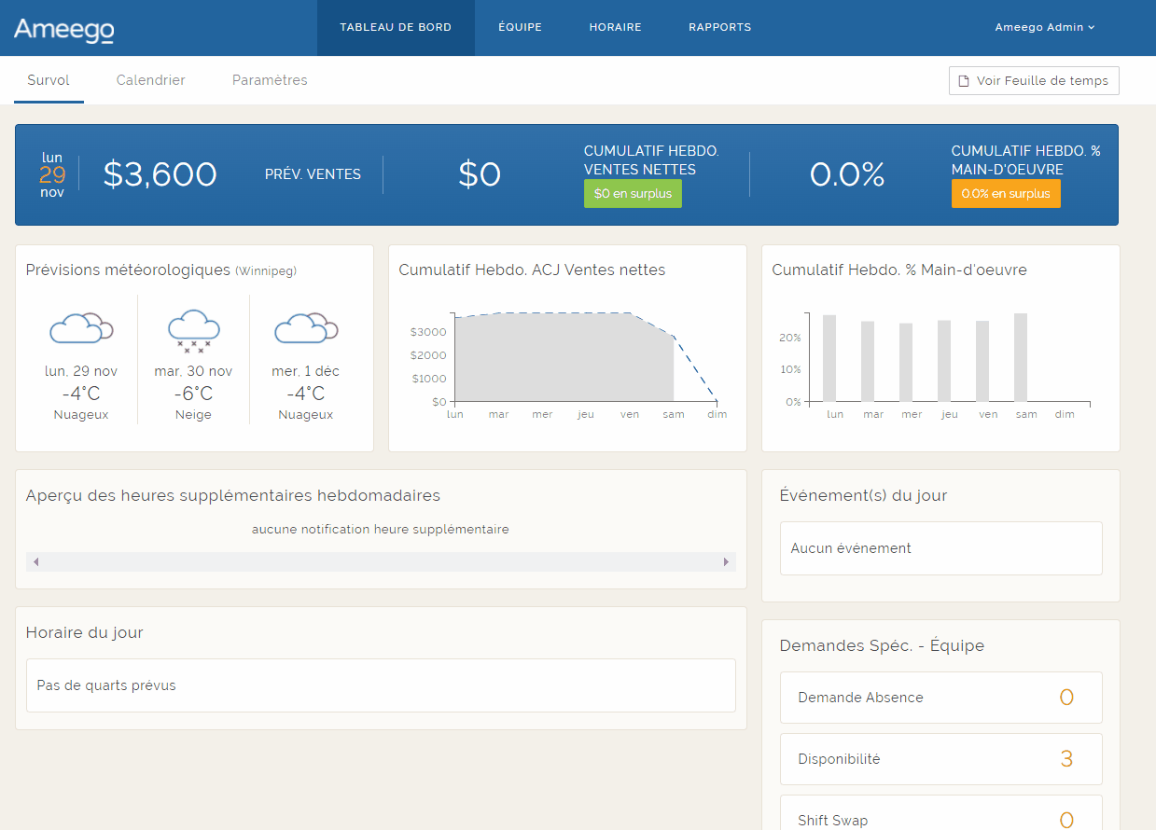This screenshot has width=1156, height=830.
Task: Click the overtime horizontal scrollbar track
Action: (381, 561)
